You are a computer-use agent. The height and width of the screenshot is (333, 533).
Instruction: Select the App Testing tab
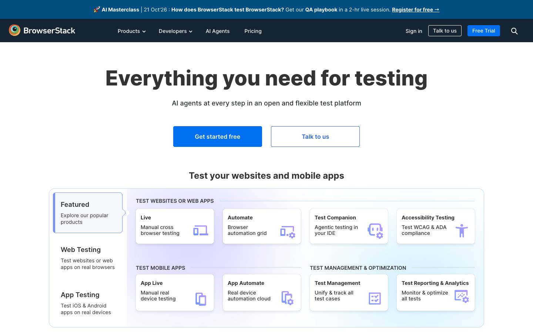(x=88, y=303)
